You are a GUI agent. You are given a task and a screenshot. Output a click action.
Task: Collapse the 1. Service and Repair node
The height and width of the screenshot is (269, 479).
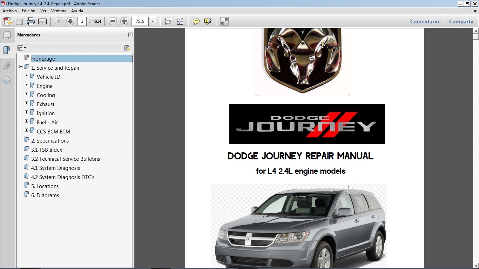point(21,66)
